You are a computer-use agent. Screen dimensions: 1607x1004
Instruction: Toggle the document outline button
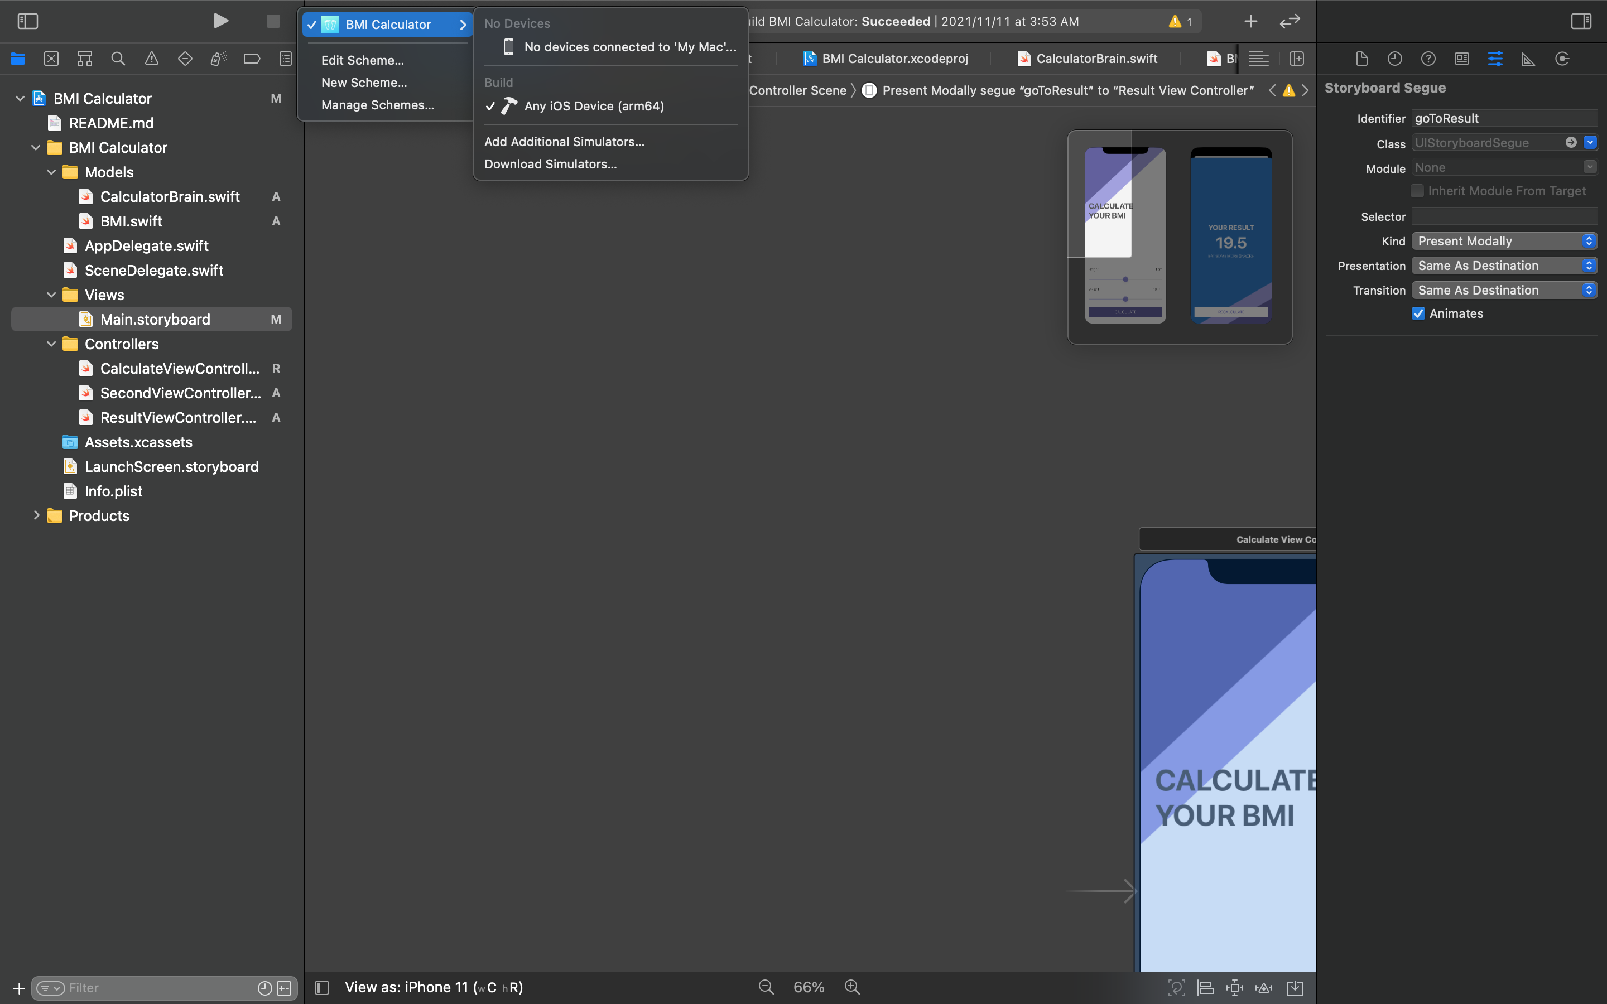coord(322,987)
